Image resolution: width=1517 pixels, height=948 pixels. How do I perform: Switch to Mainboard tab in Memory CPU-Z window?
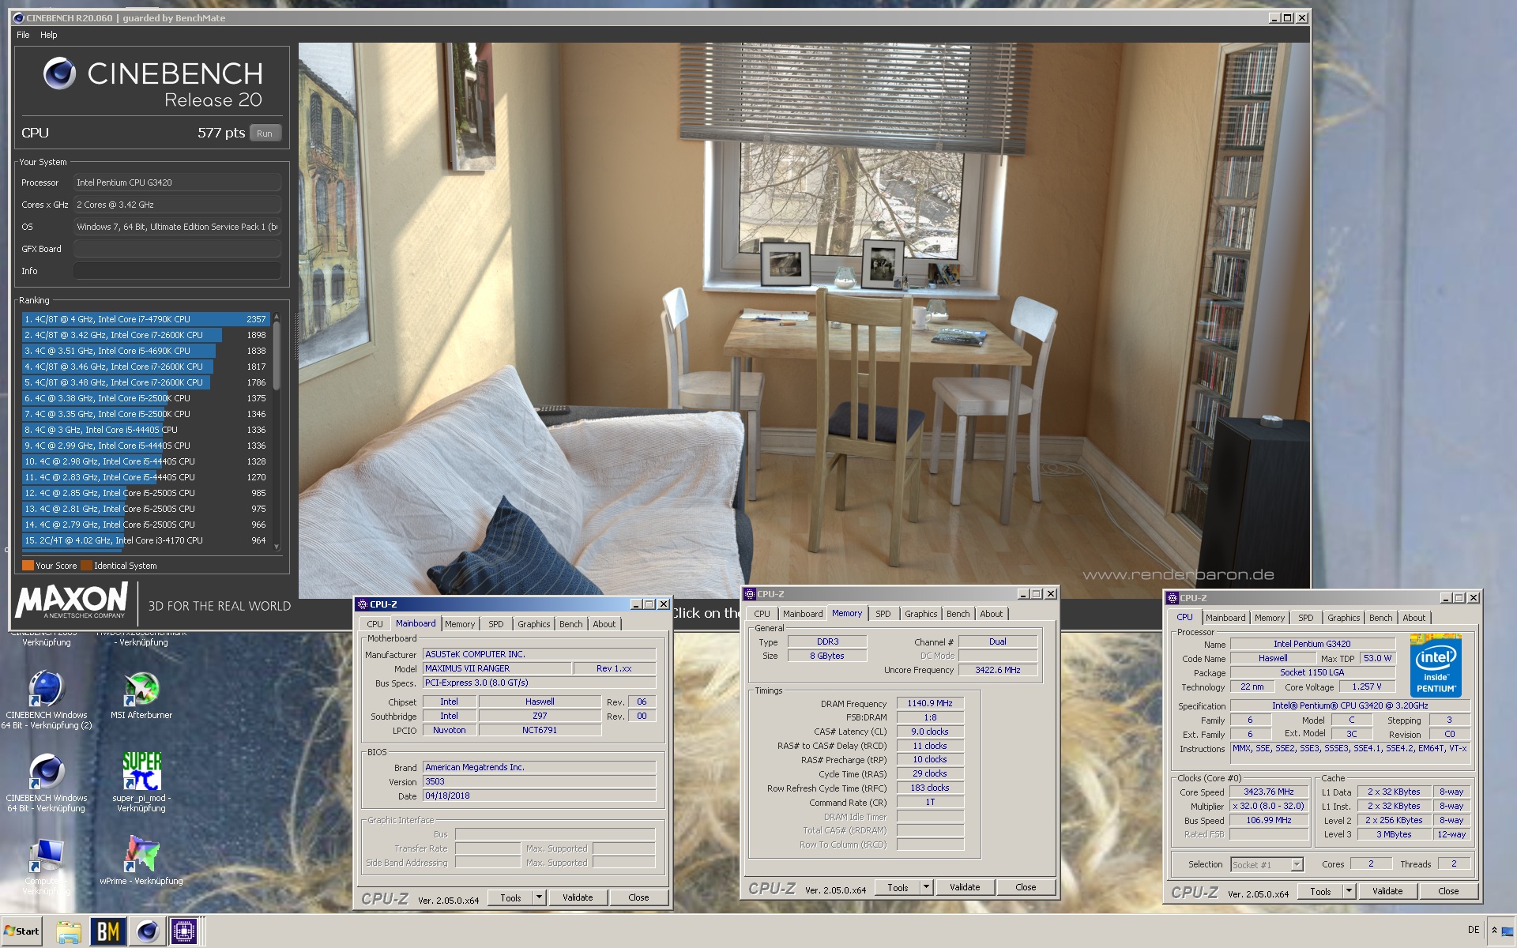click(803, 614)
